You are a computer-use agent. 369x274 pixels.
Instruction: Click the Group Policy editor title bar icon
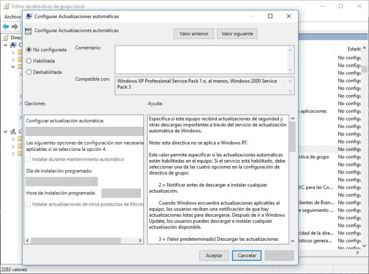(5, 6)
